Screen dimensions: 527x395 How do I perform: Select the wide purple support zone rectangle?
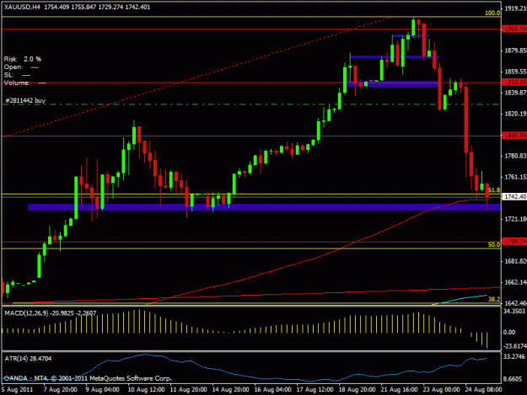[x=265, y=207]
